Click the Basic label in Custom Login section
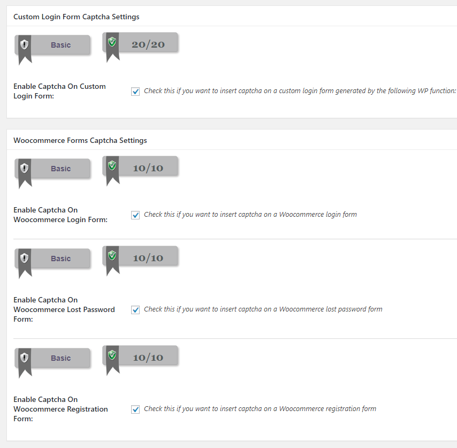Viewport: 457px width, 448px height. 60,45
